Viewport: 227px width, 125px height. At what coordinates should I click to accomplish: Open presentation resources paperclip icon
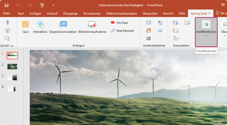coord(176,31)
